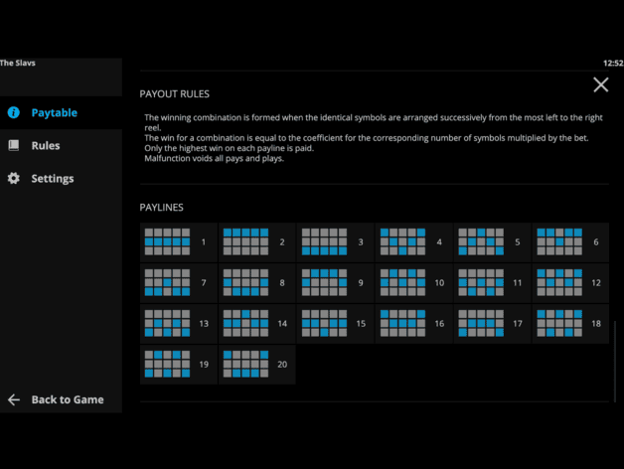Image resolution: width=624 pixels, height=469 pixels.
Task: Select payline 15 diagram
Action: click(324, 323)
